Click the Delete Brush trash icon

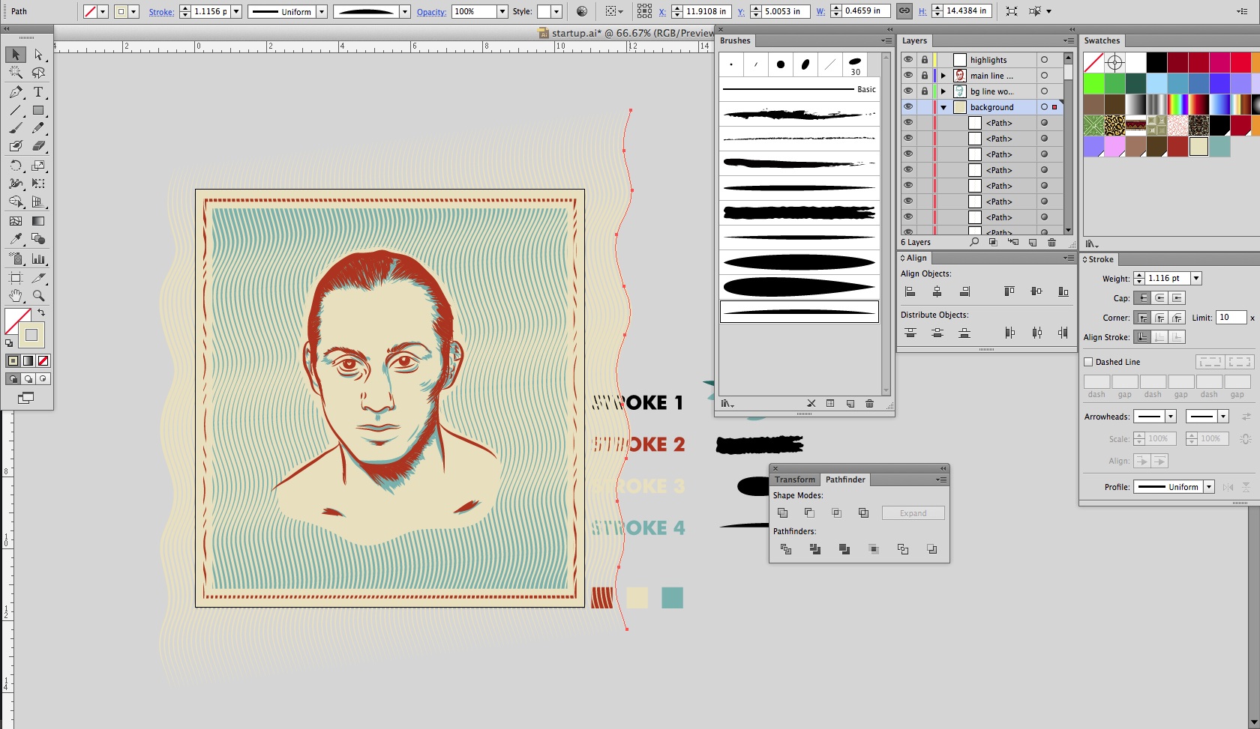coord(869,404)
